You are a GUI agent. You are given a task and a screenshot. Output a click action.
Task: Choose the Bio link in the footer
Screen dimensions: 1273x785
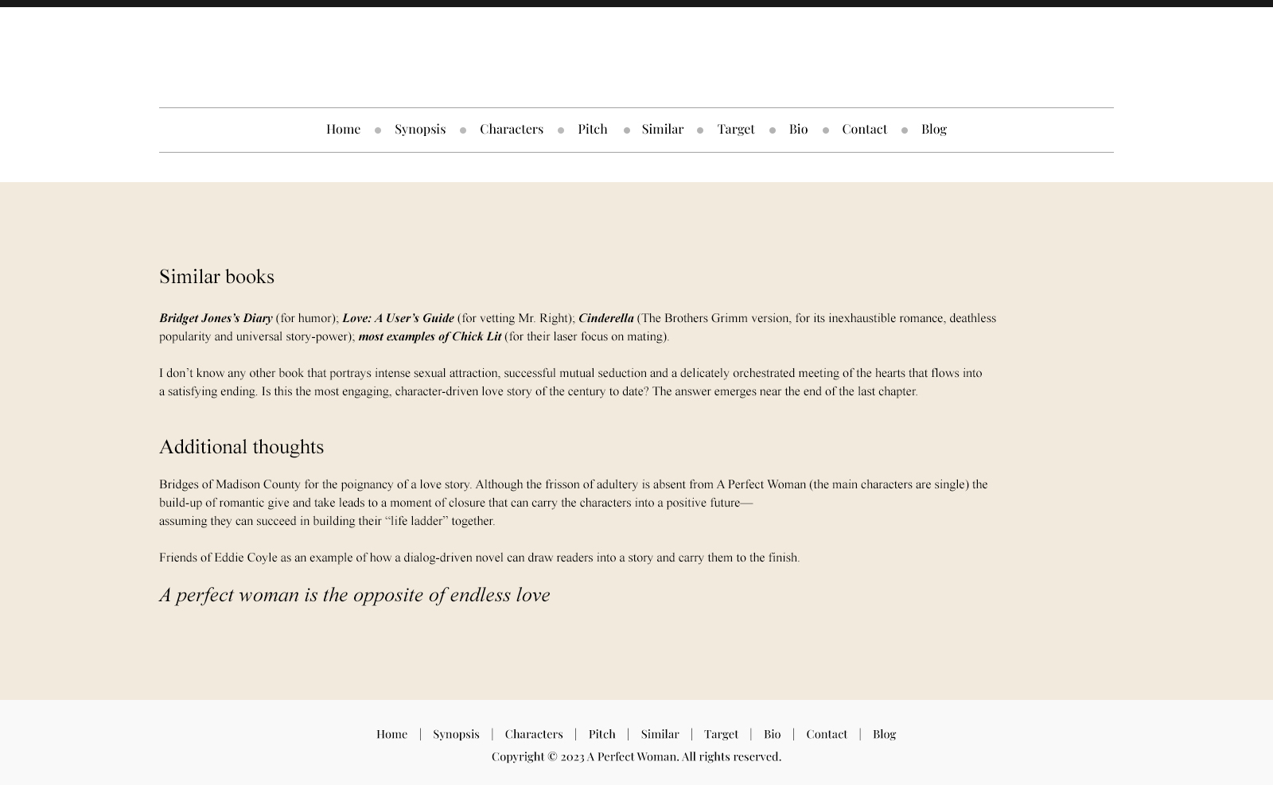(x=772, y=734)
